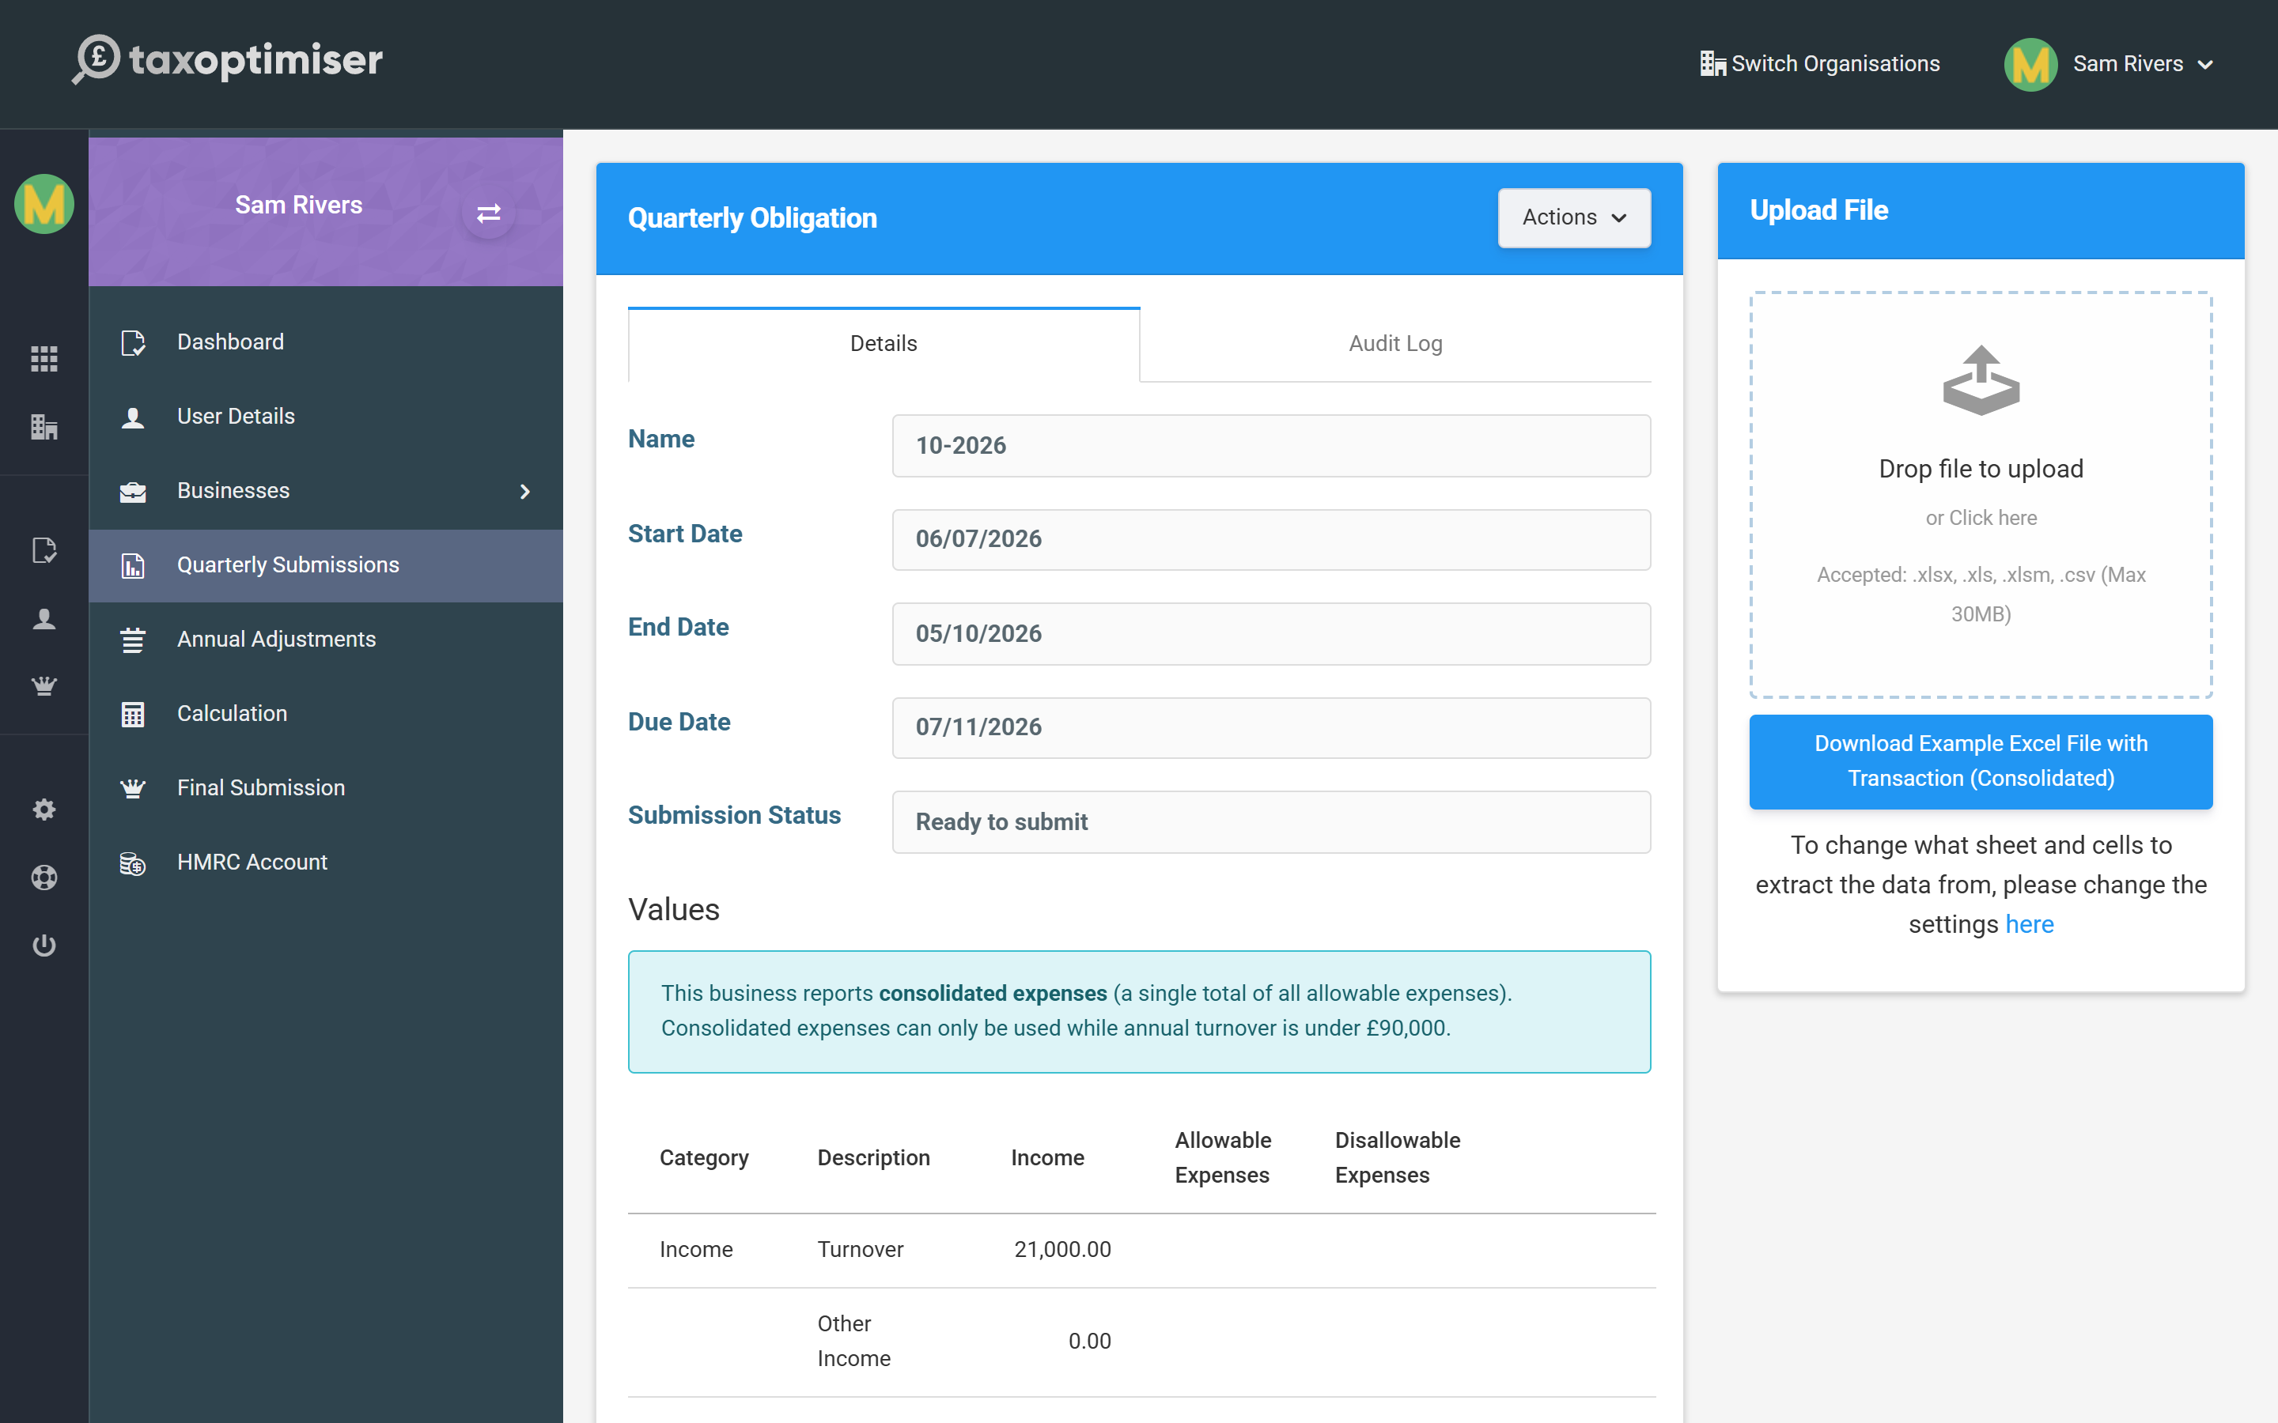Screen dimensions: 2278x1423
Task: Download Example Excel File with Transaction
Action: [x=1981, y=761]
